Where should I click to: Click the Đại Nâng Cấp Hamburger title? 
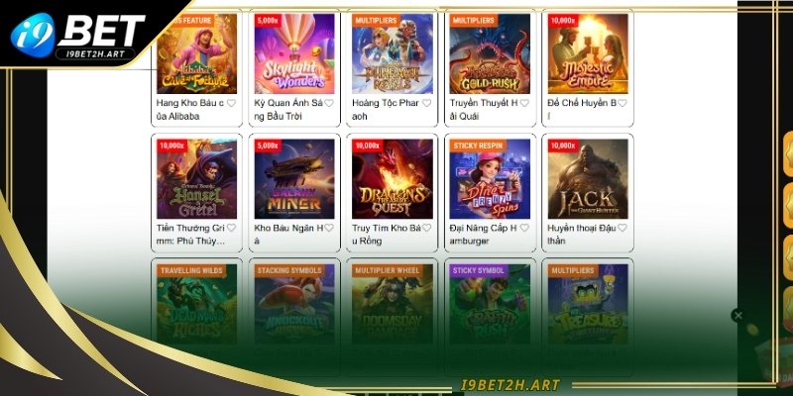[x=483, y=235]
